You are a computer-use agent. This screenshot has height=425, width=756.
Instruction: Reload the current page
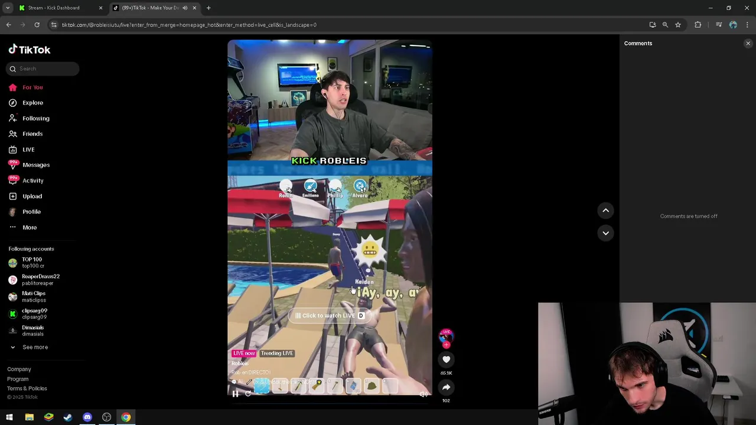pos(37,25)
